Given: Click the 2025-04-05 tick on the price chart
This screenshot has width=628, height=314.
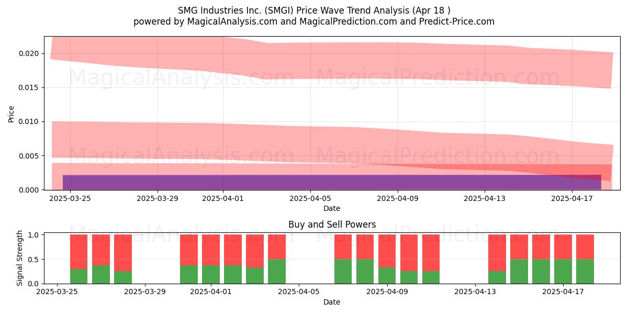Looking at the screenshot, I should [310, 198].
